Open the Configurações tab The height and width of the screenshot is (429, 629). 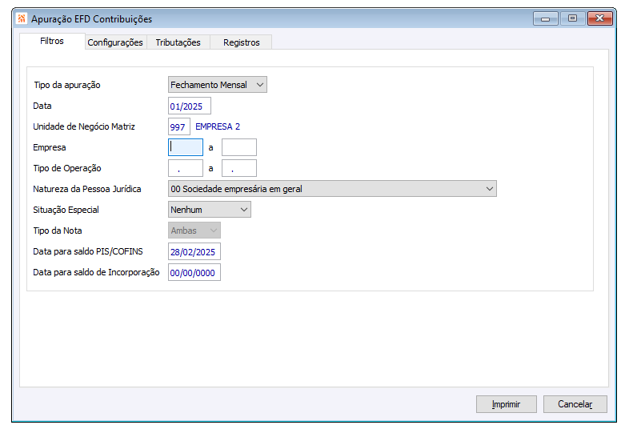[x=115, y=42]
